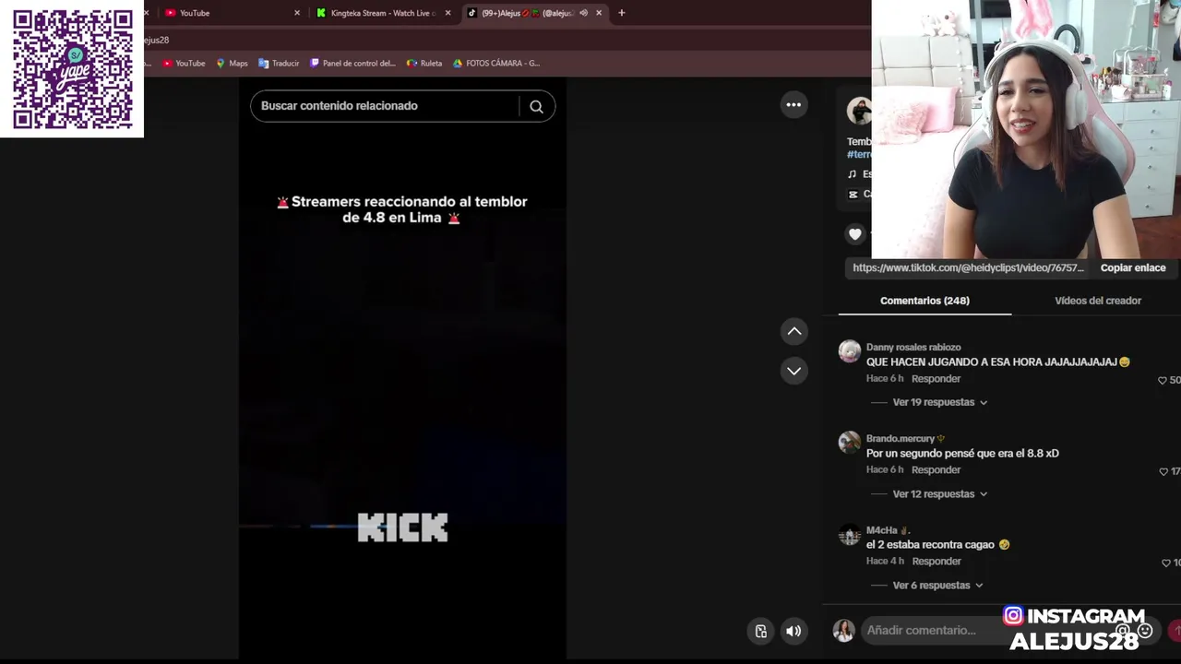Click the video creator's profile avatar

pyautogui.click(x=859, y=110)
